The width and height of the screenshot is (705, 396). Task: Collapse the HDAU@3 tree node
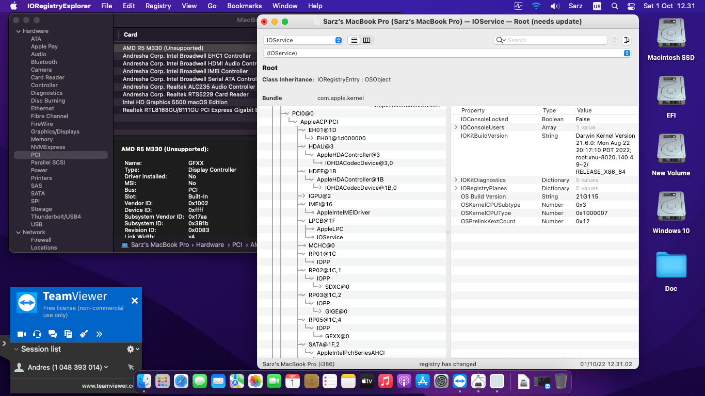point(302,146)
